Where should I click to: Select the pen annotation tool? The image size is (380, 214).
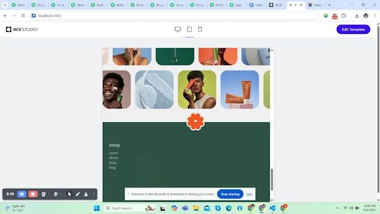pyautogui.click(x=78, y=194)
